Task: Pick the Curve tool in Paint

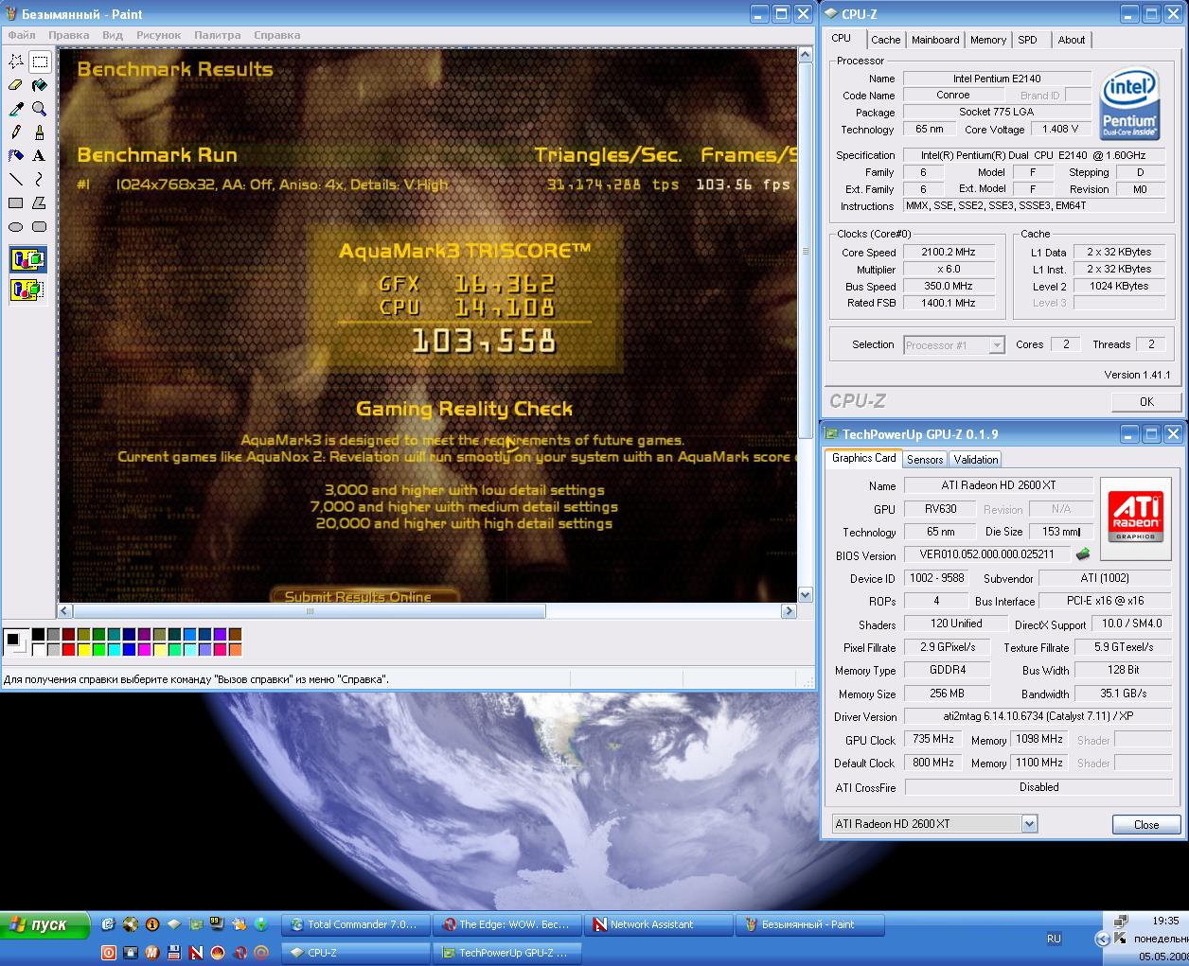Action: click(x=40, y=179)
